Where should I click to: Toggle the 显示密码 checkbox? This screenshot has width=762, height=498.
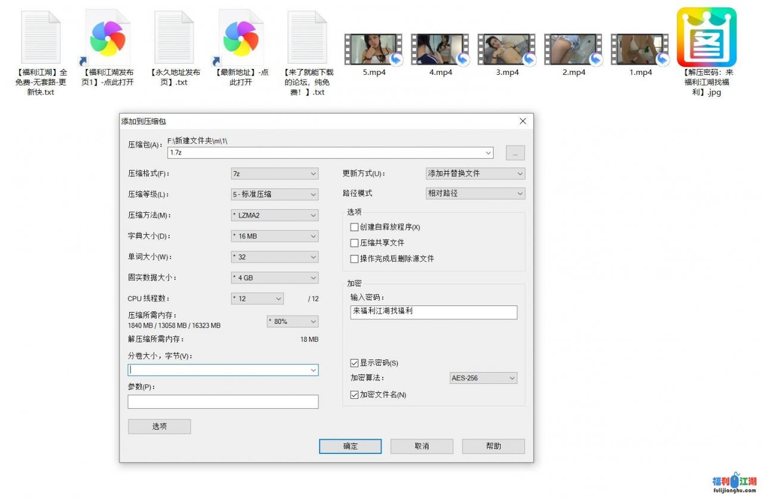pyautogui.click(x=355, y=363)
